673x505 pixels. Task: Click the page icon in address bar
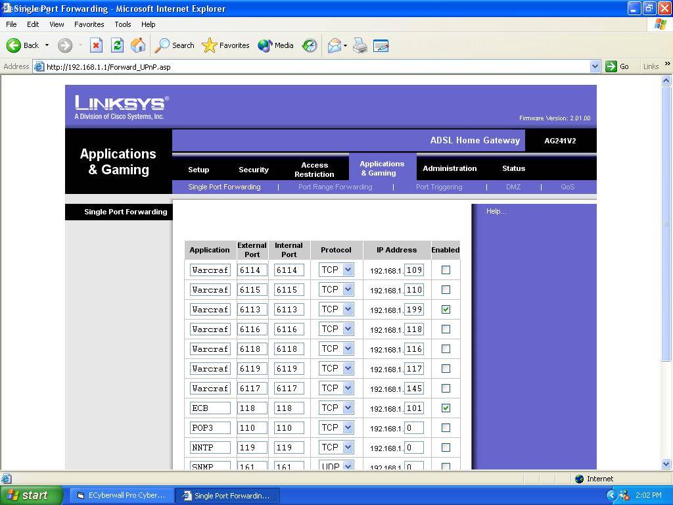click(x=39, y=66)
